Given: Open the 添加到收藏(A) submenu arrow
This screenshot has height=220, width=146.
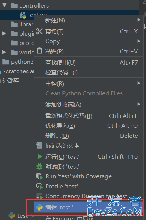Looking at the screenshot, I should click(139, 104).
